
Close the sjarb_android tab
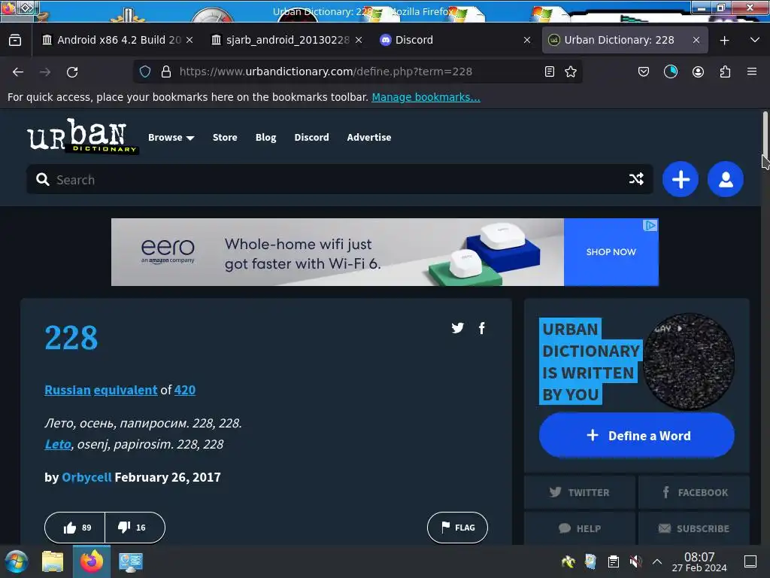tap(359, 41)
